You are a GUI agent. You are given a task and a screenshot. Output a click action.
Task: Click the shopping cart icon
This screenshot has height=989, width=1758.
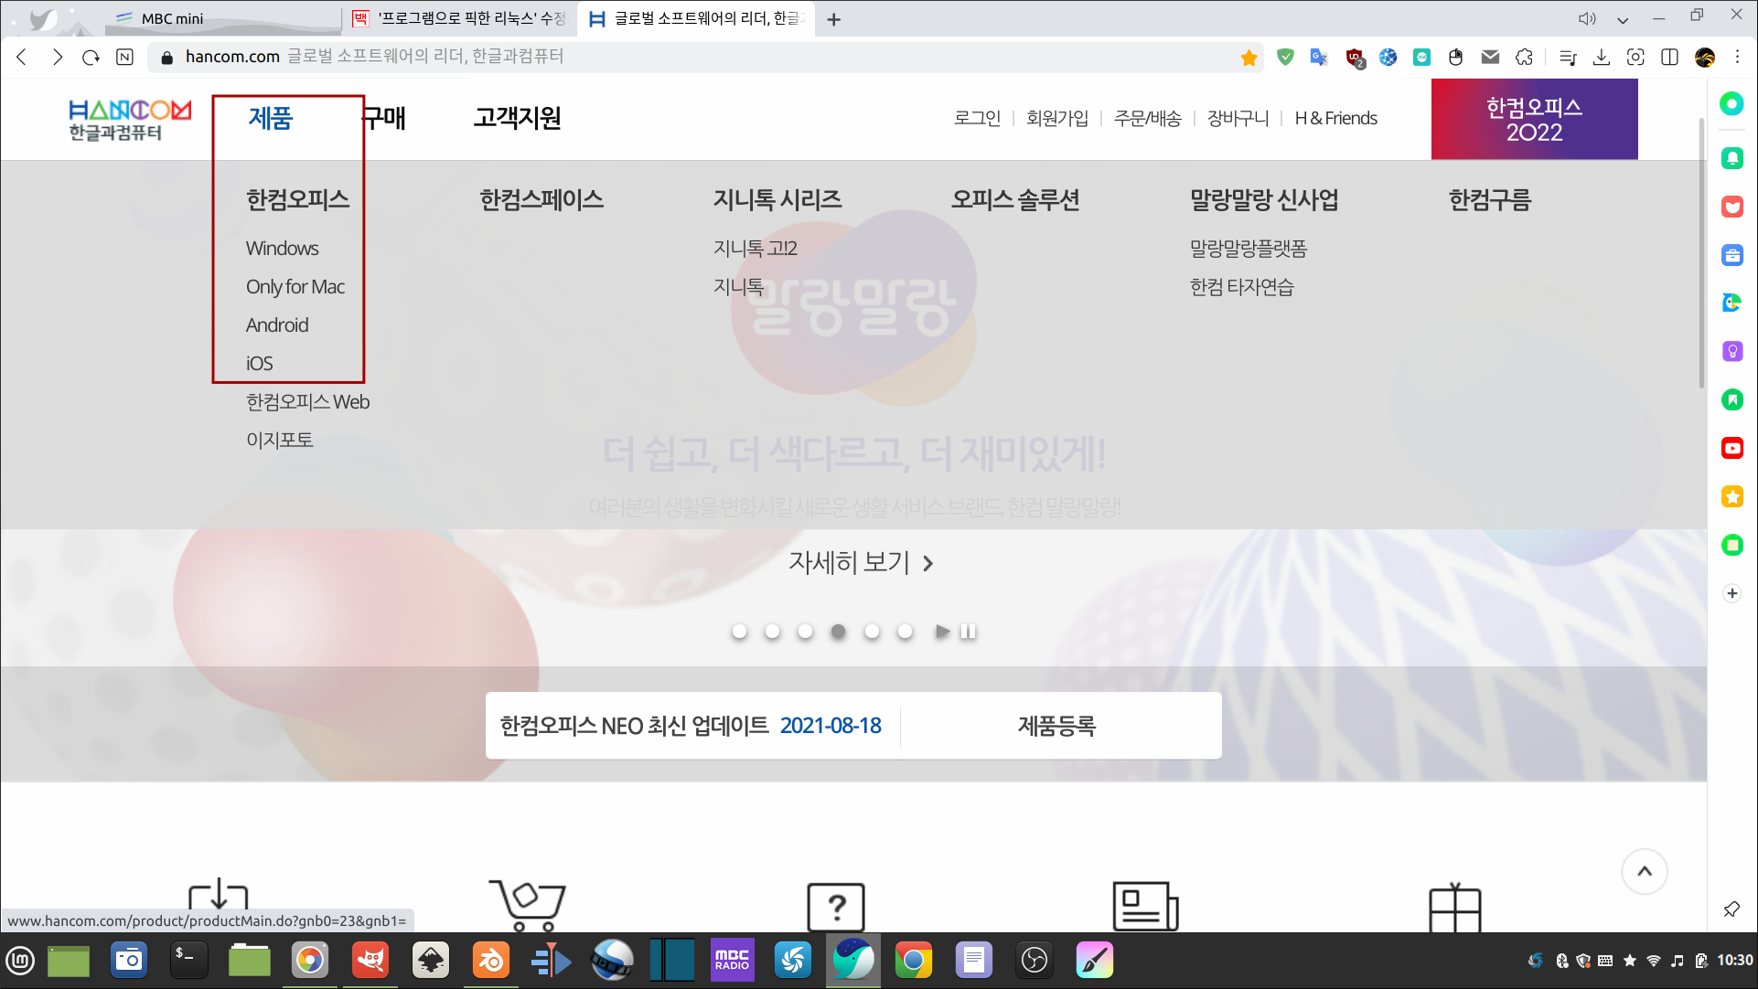(x=527, y=905)
